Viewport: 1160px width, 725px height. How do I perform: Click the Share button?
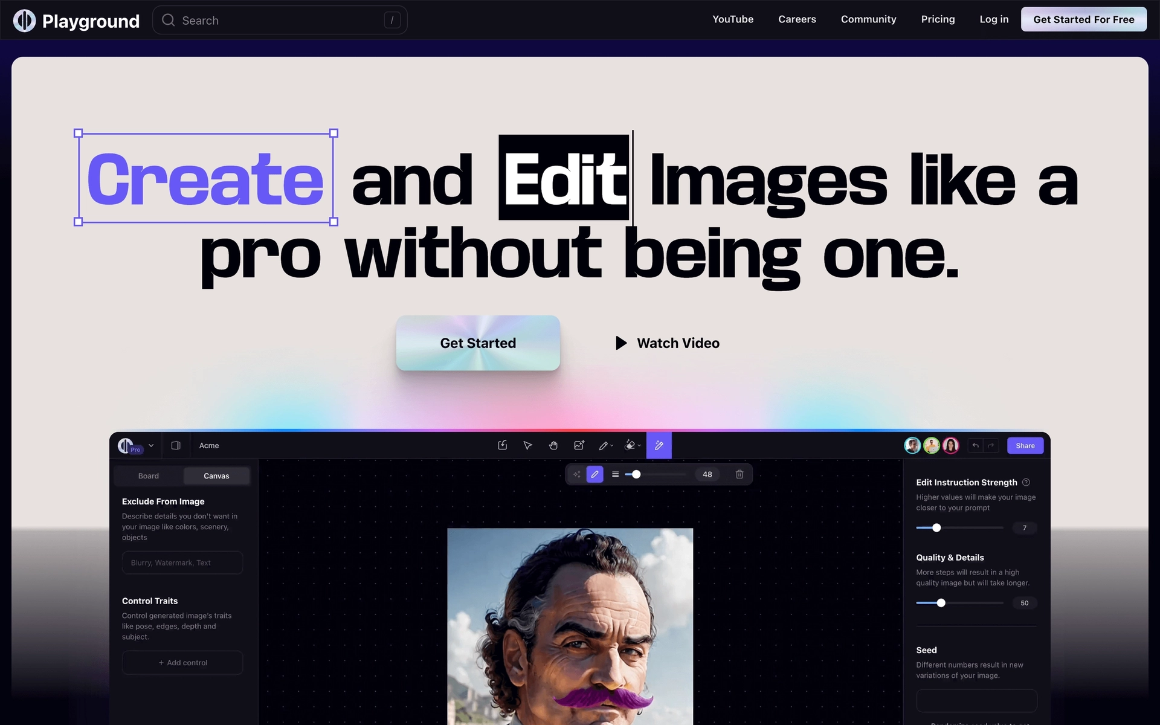[1025, 445]
